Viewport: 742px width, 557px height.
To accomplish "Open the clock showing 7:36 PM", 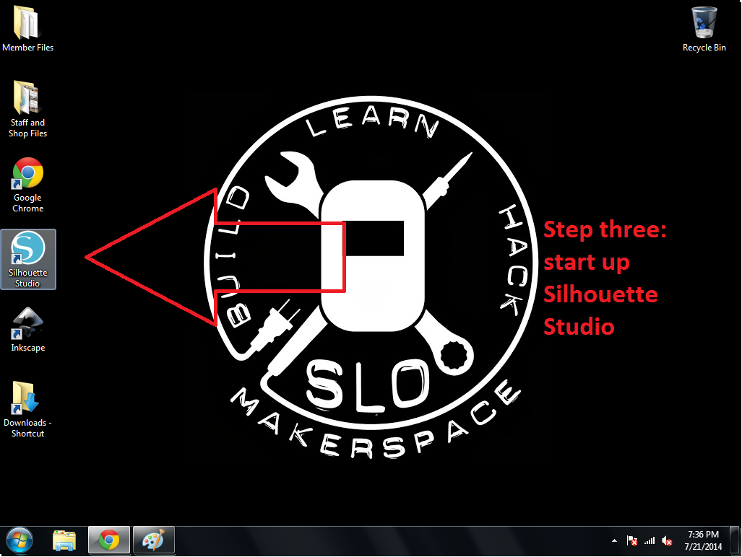I will 703,540.
